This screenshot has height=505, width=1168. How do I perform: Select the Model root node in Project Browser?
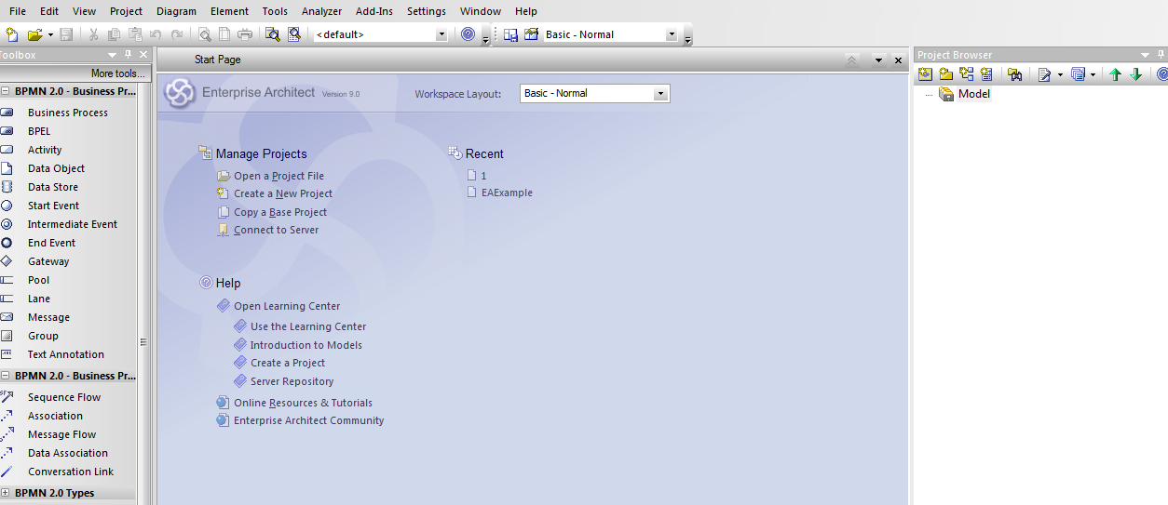pyautogui.click(x=973, y=94)
